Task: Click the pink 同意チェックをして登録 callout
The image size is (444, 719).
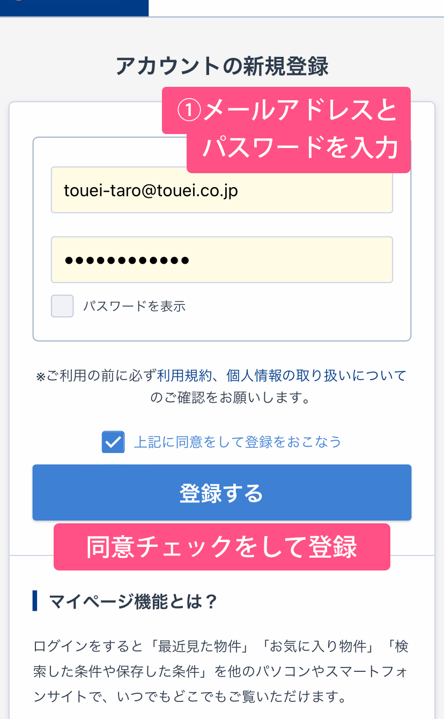Action: (x=221, y=547)
